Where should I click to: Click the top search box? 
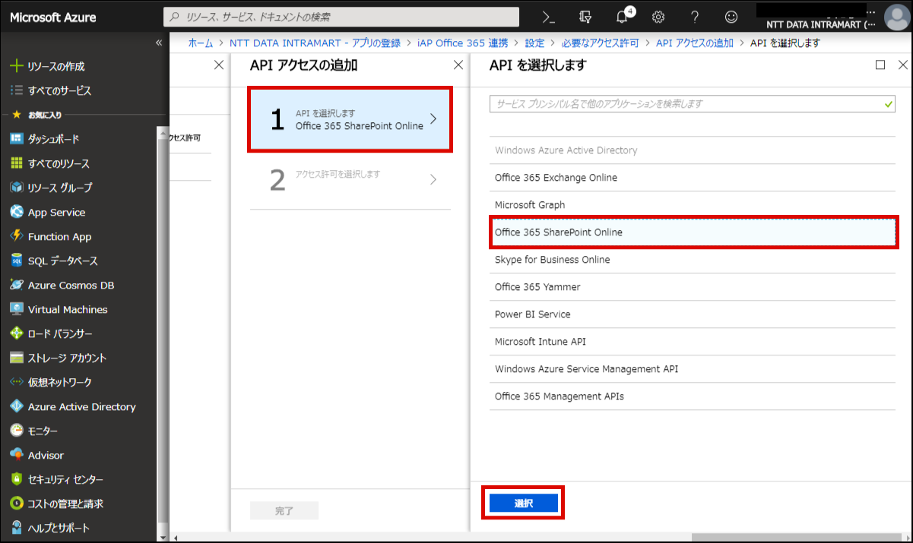coord(341,17)
